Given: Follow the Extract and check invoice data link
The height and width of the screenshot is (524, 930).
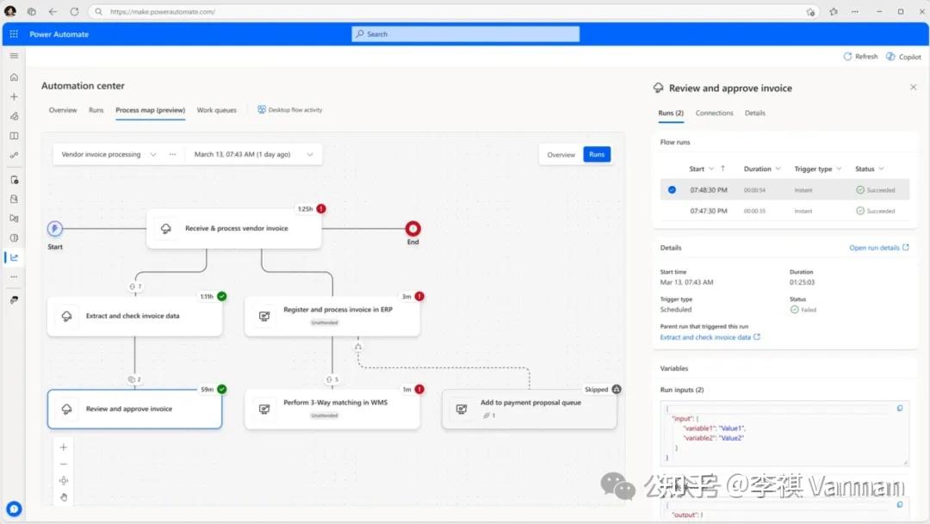Looking at the screenshot, I should click(709, 338).
